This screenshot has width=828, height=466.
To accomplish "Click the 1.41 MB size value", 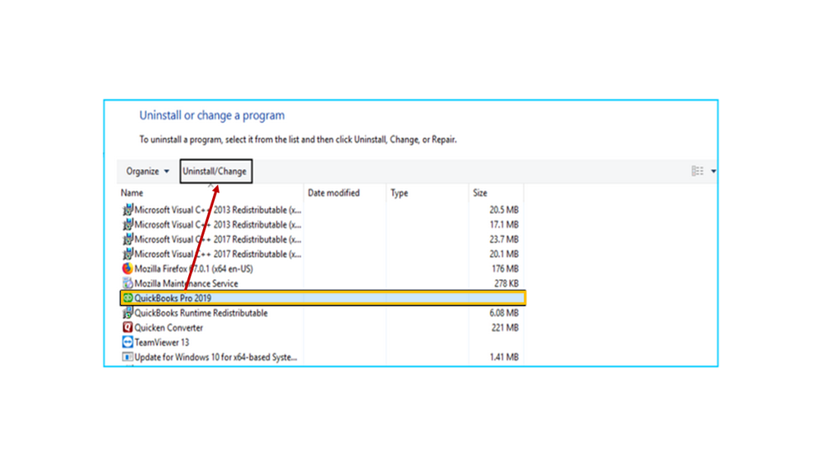I will pos(504,357).
